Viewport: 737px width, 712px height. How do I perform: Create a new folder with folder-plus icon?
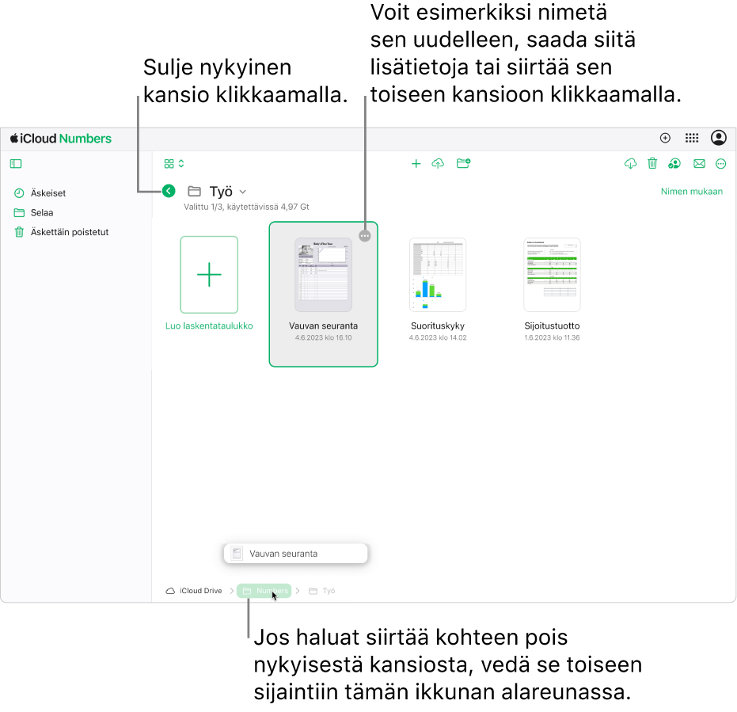coord(463,163)
